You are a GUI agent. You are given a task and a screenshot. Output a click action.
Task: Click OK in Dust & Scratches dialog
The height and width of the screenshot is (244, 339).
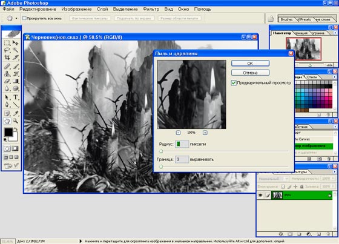pos(250,64)
